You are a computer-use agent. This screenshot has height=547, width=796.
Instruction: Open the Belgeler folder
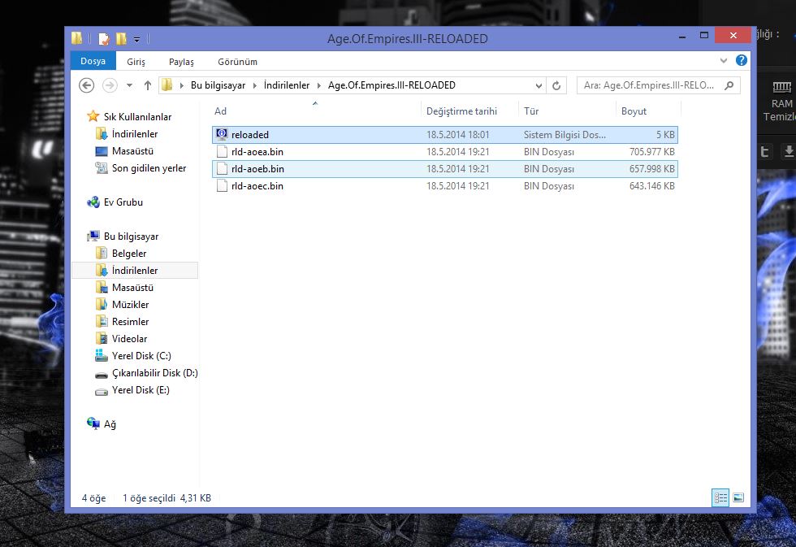(x=129, y=254)
